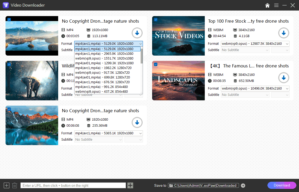Open Subtitle dropdown for 4K Famous Landscapes
The width and height of the screenshot is (299, 192).
click(245, 95)
